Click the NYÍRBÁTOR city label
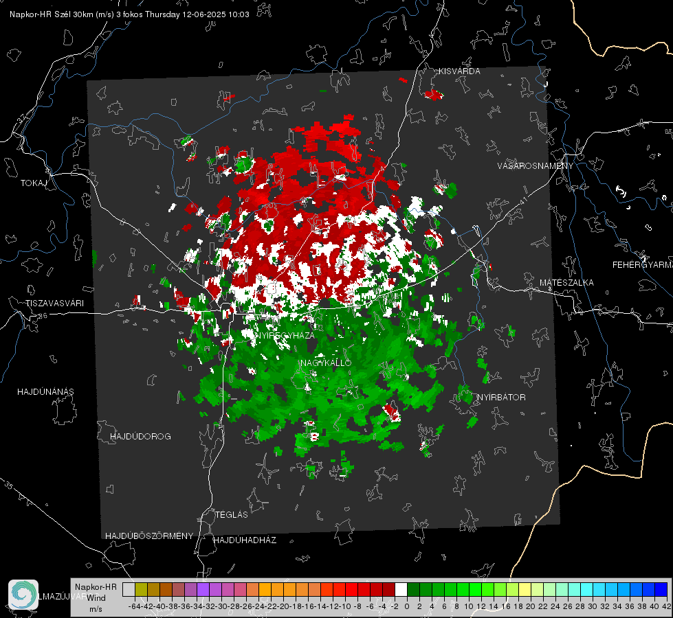Viewport: 673px width, 618px height. pos(501,397)
